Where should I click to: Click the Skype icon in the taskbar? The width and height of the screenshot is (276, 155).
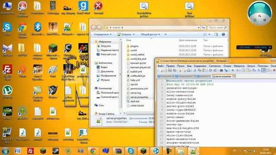click(x=131, y=151)
